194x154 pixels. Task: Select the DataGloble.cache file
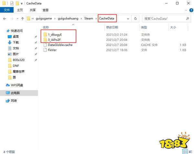tap(60, 45)
